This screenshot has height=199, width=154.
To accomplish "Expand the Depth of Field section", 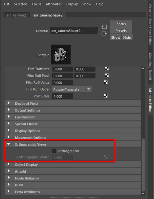I will 72,103.
